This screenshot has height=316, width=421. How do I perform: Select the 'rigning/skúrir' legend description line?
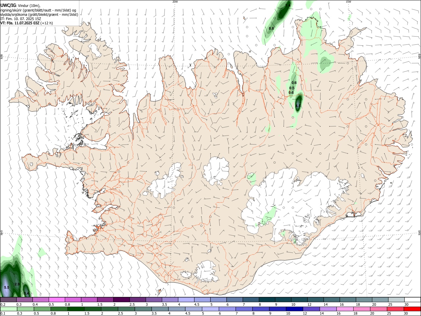point(39,10)
